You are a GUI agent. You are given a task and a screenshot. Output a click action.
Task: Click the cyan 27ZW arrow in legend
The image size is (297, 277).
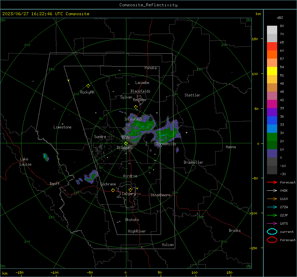click(x=272, y=207)
